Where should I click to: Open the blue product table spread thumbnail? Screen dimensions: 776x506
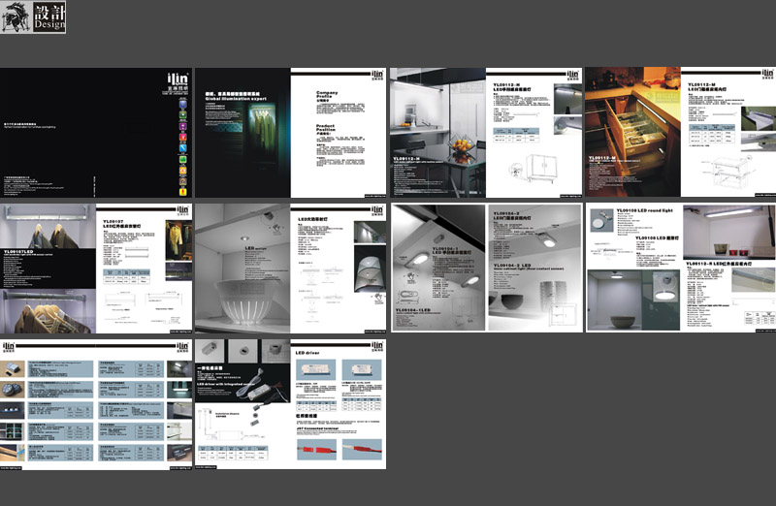pos(95,404)
